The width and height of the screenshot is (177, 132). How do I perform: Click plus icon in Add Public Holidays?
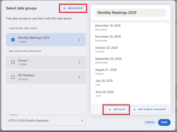134,110
